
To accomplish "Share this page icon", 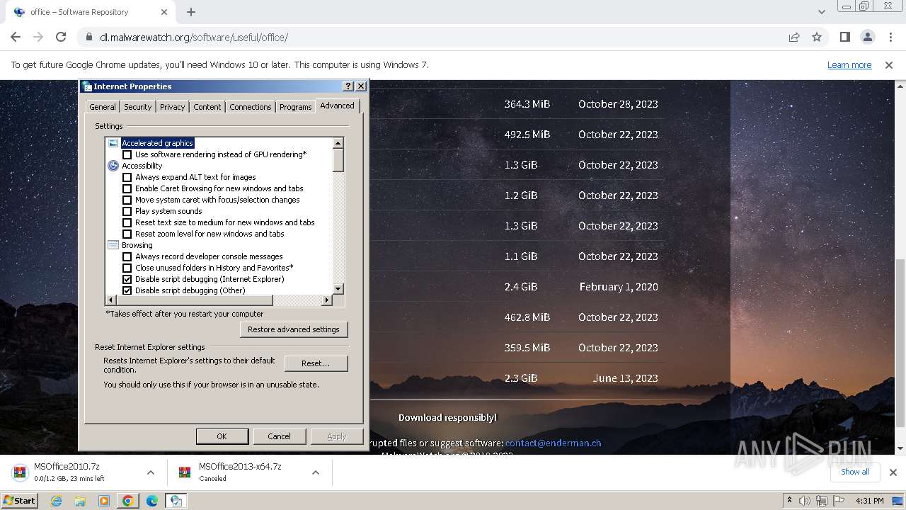I will click(x=794, y=37).
